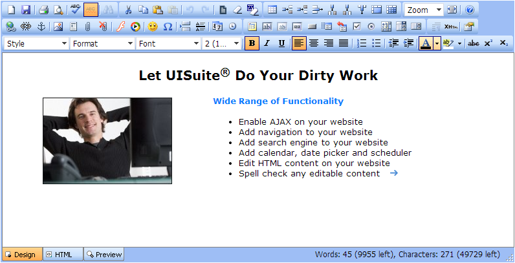The width and height of the screenshot is (515, 263).
Task: Open Help with the question mark icon
Action: 470,10
